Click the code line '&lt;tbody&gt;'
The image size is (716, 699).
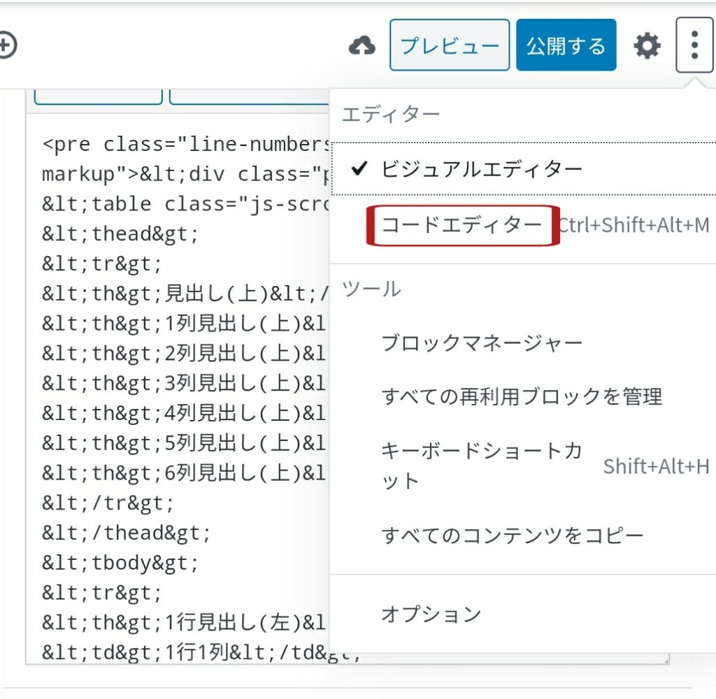(120, 563)
